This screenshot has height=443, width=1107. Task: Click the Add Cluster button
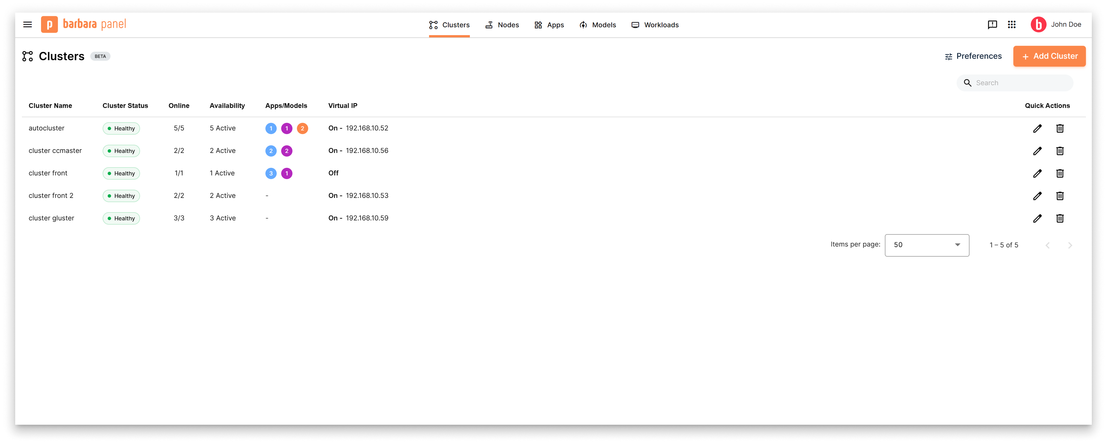(1049, 56)
